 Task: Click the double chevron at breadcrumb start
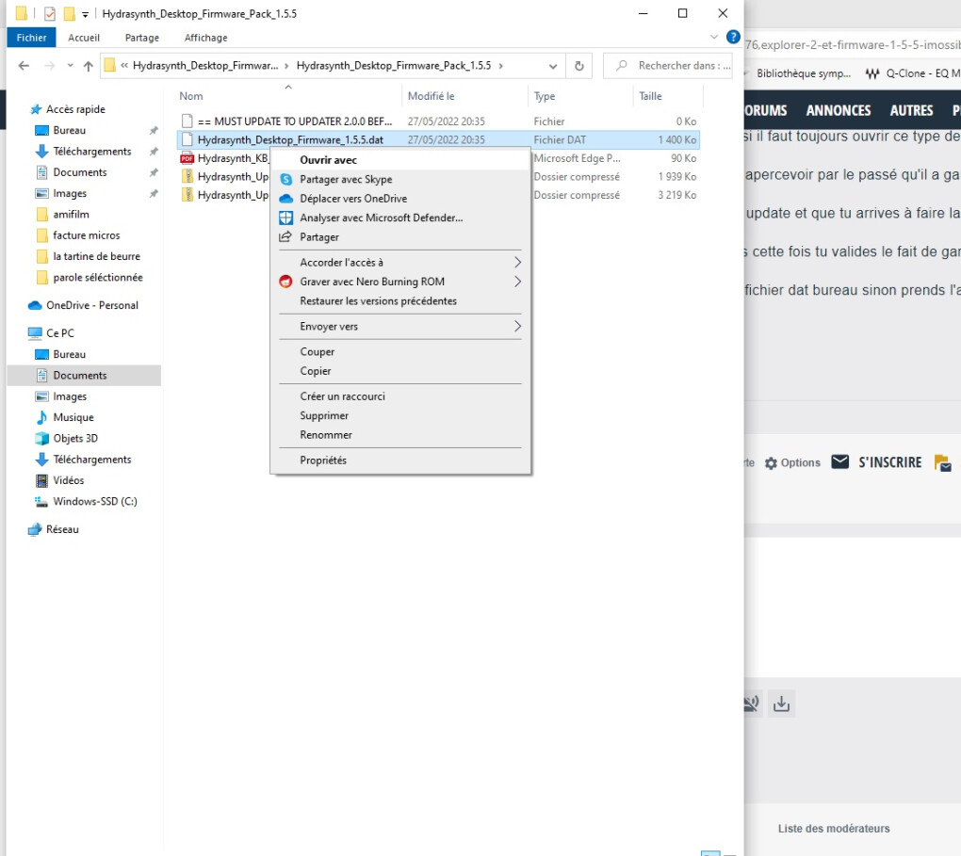[x=124, y=66]
